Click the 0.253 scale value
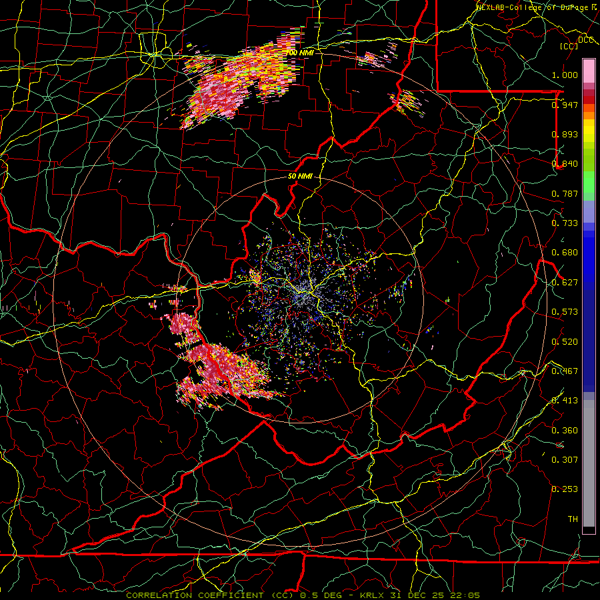The height and width of the screenshot is (600, 600). point(565,489)
